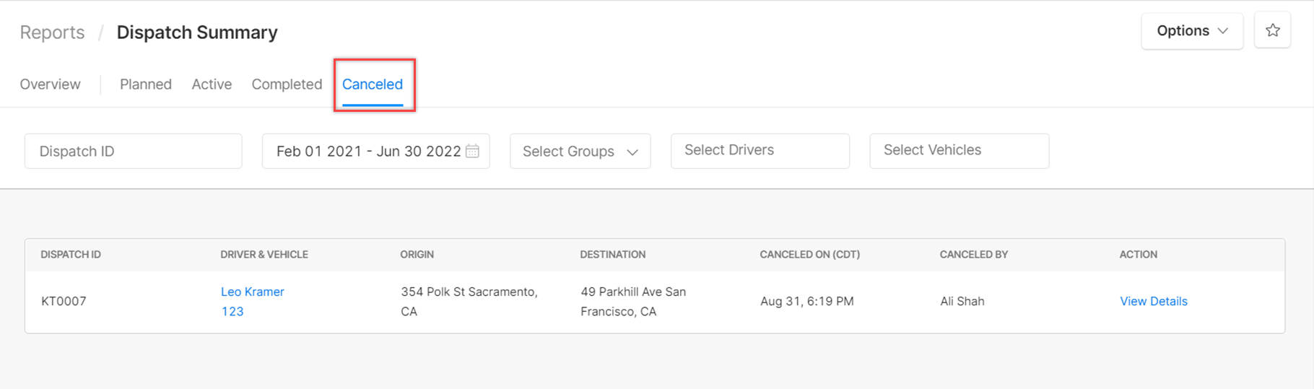Click the Canceled On (CDT) column header

809,254
